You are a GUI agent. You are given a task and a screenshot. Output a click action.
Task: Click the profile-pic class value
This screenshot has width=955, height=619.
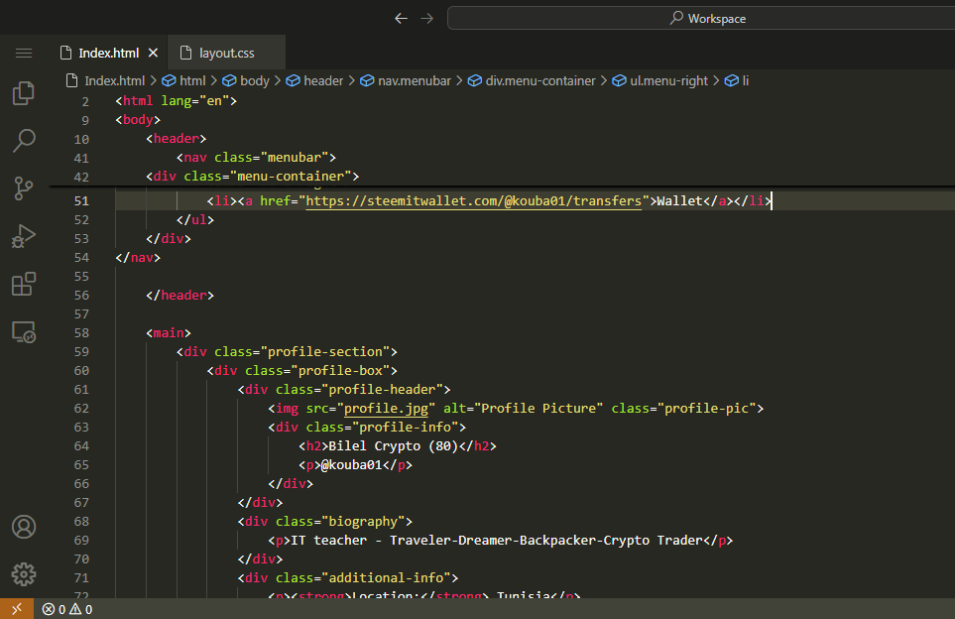pyautogui.click(x=706, y=408)
